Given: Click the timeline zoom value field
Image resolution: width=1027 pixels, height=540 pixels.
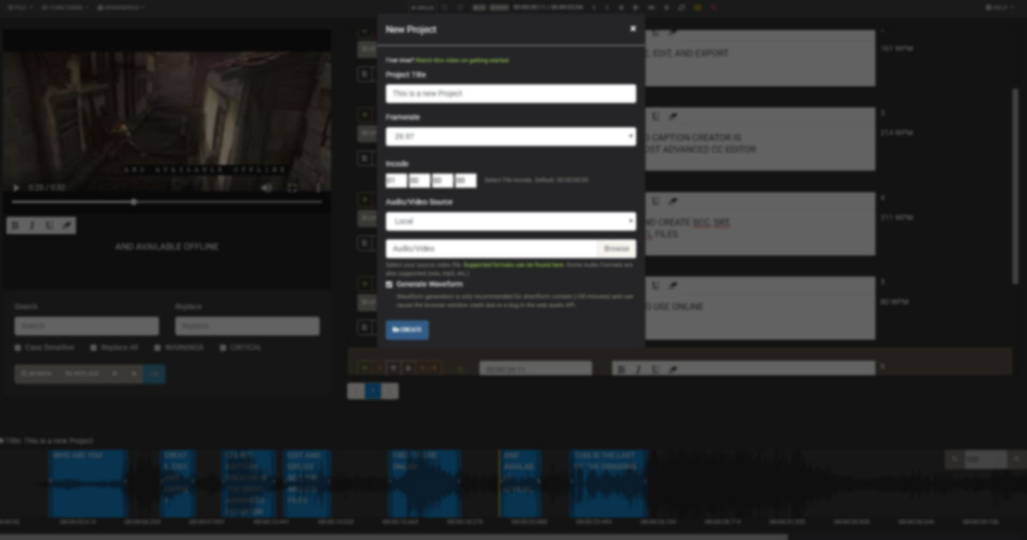Looking at the screenshot, I should (x=985, y=459).
